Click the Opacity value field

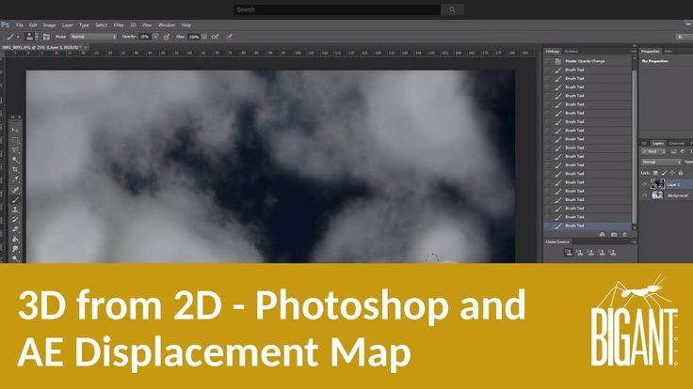pos(145,37)
